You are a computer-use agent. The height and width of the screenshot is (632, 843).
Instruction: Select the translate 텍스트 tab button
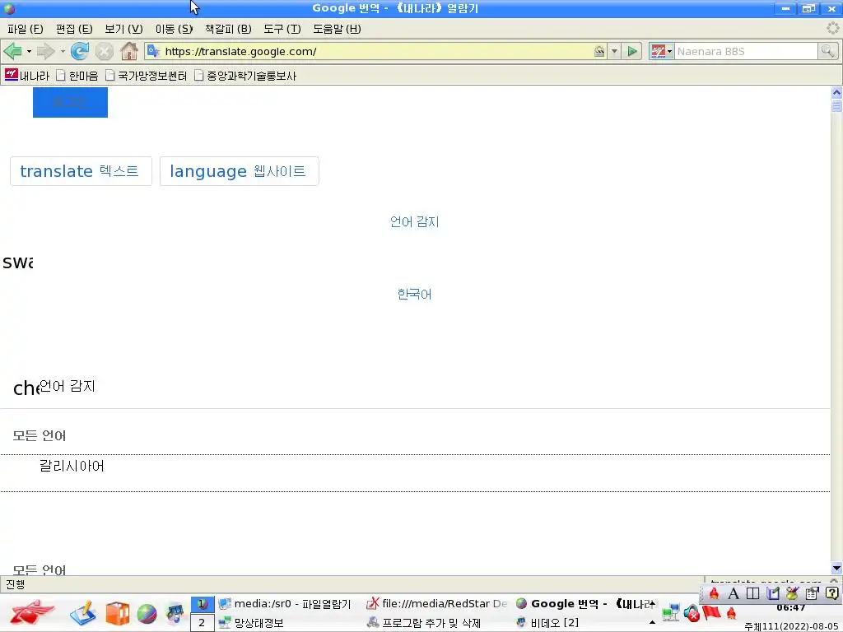click(82, 171)
